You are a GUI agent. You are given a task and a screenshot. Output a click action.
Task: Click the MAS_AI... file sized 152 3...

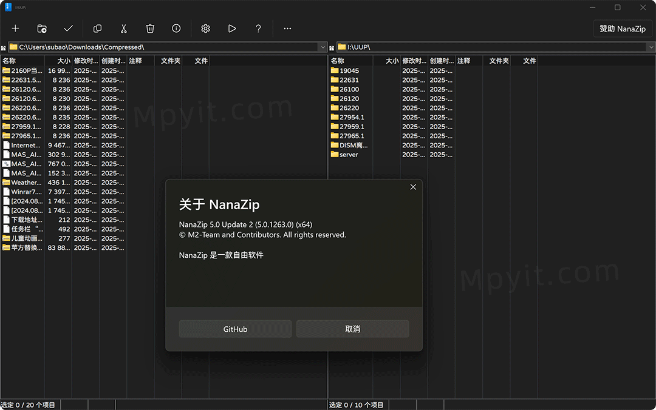pos(22,173)
